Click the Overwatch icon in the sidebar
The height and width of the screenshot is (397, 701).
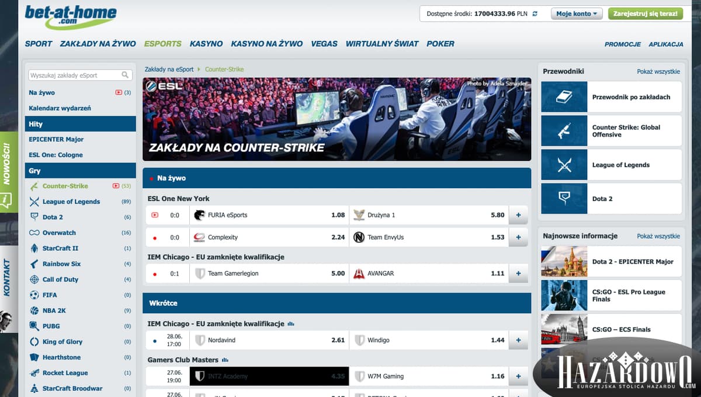tap(34, 233)
